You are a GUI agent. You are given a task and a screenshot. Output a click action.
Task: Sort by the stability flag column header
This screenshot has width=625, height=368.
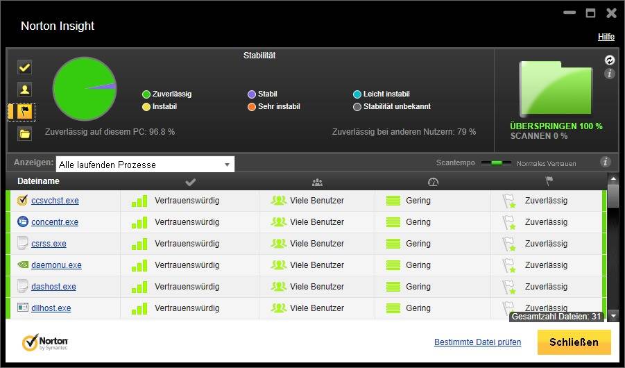(549, 182)
